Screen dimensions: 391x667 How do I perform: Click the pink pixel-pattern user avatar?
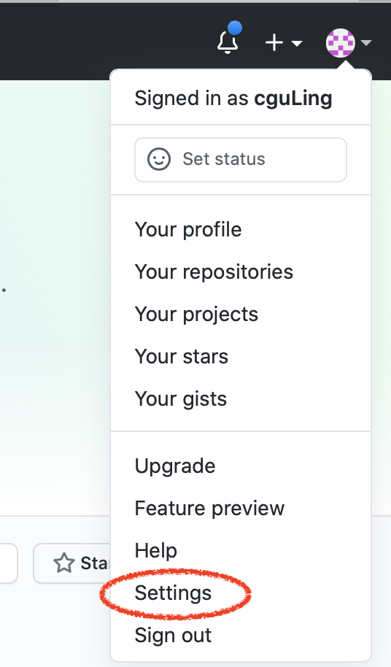341,42
